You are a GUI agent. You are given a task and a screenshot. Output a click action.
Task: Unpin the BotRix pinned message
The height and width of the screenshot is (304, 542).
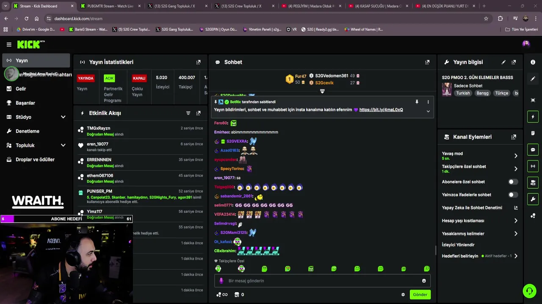(417, 102)
